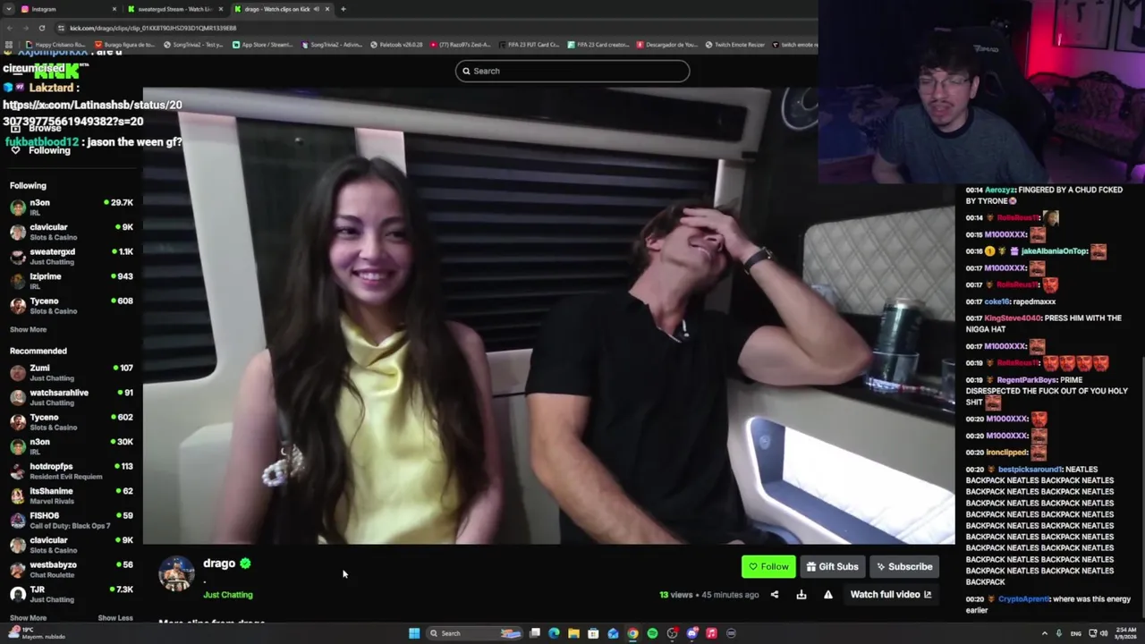The image size is (1145, 644).
Task: Expand Show More under Following
Action: pyautogui.click(x=28, y=329)
